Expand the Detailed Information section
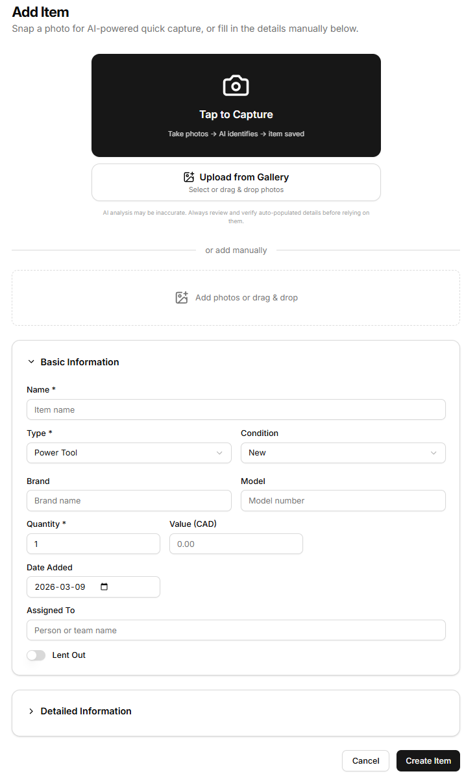 pyautogui.click(x=31, y=711)
